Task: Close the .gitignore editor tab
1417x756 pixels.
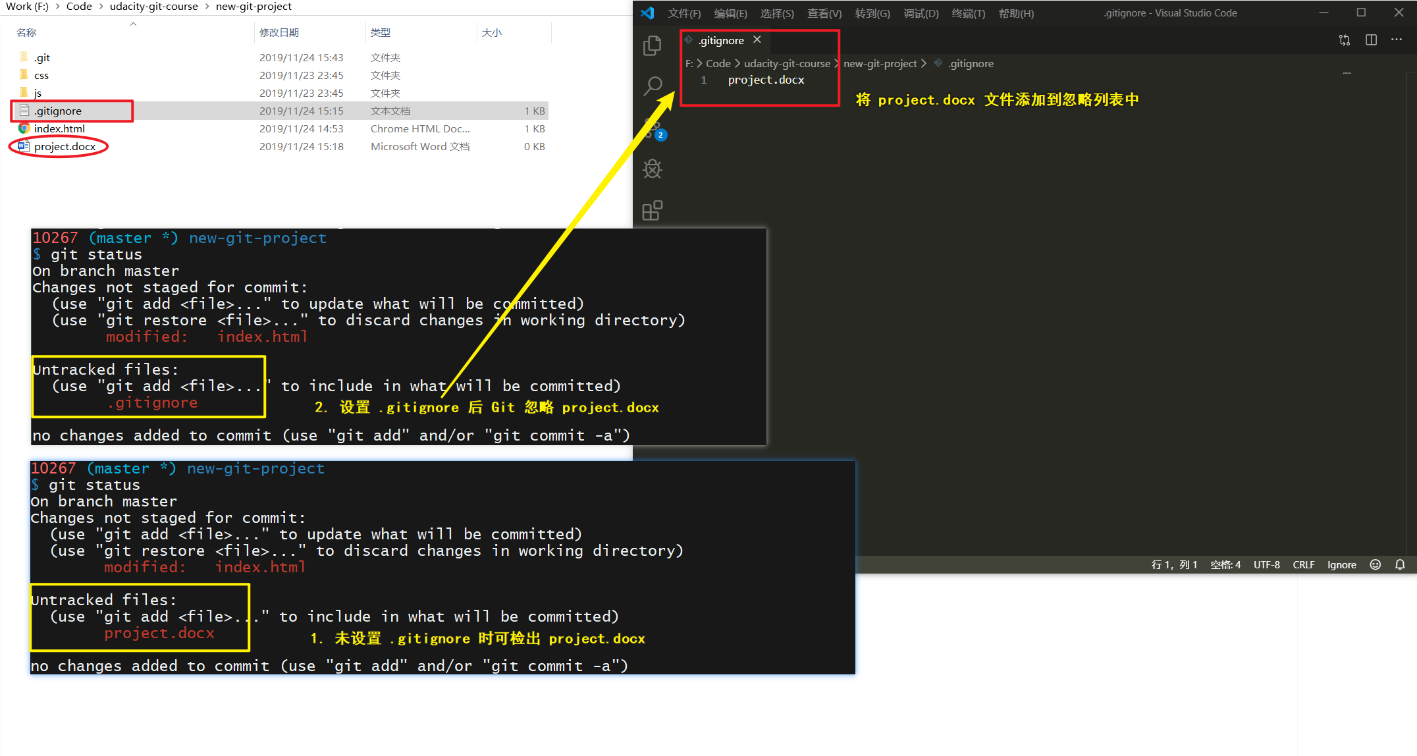Action: 757,40
